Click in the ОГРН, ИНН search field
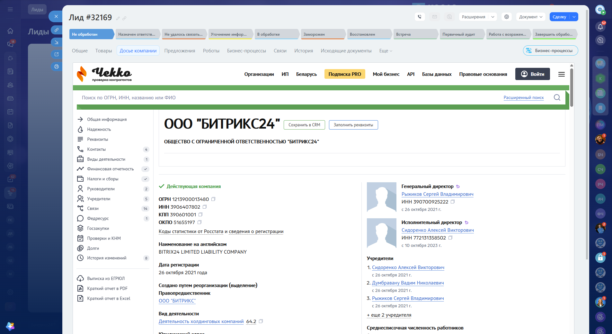Screen dimensions: 612x334 click(x=289, y=98)
